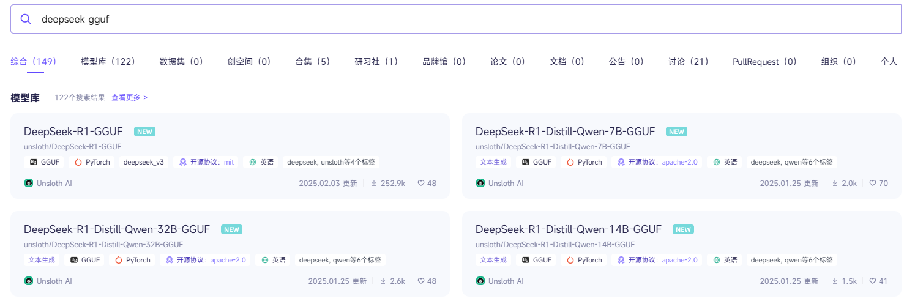Click heart icon showing 41 likes
Viewport: 915px width, 304px height.
point(873,281)
